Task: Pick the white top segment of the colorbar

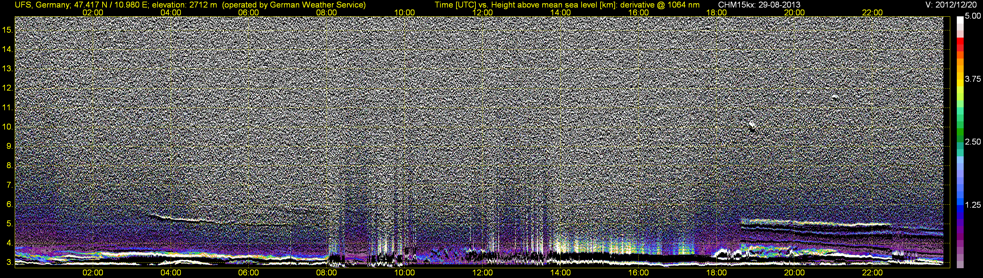Action: click(960, 20)
